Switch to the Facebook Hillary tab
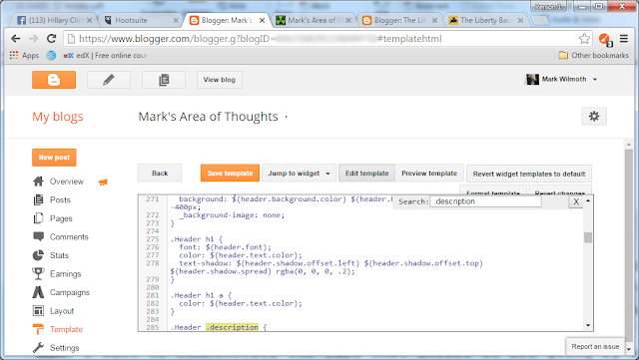Viewport: 639px width, 360px height. 54,20
